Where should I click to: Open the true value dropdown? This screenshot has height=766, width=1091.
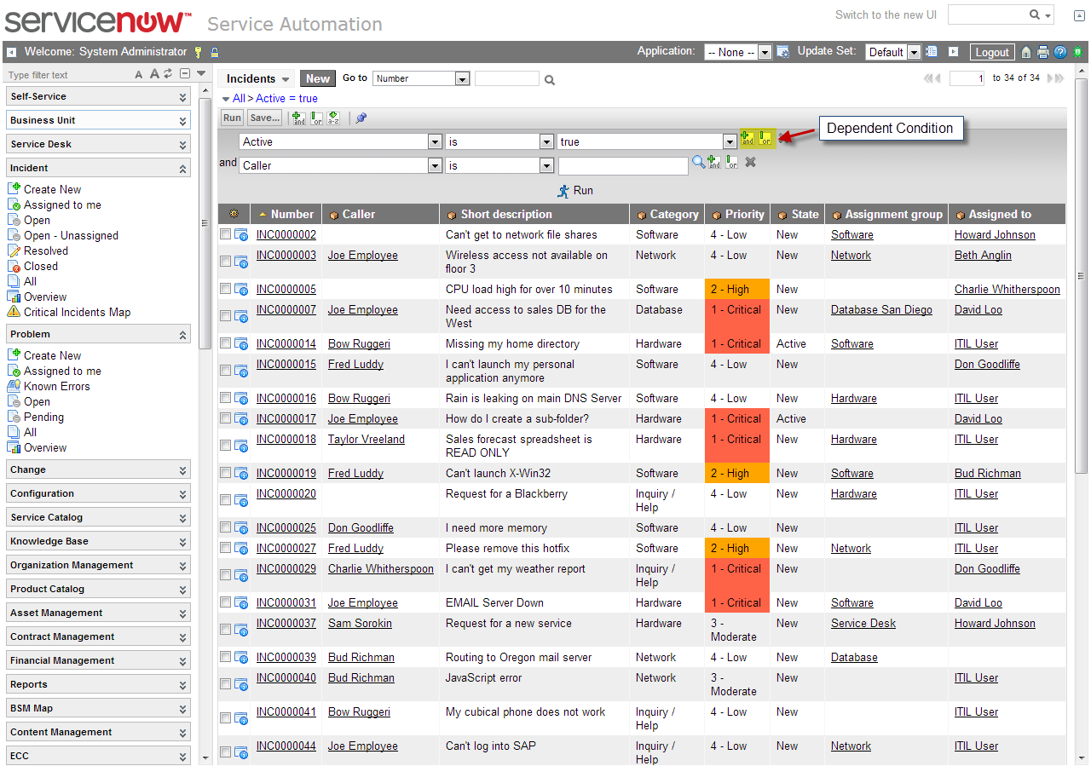click(x=647, y=142)
